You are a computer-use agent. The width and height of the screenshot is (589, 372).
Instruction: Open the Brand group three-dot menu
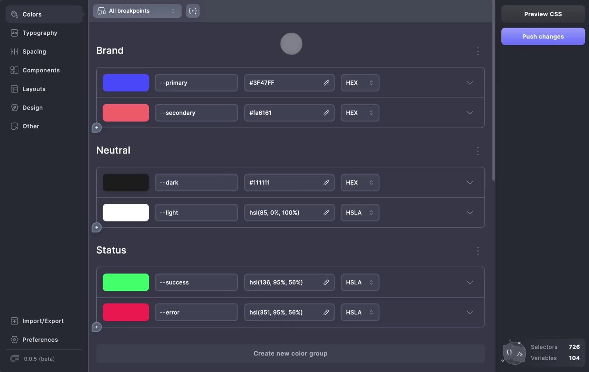coord(478,51)
